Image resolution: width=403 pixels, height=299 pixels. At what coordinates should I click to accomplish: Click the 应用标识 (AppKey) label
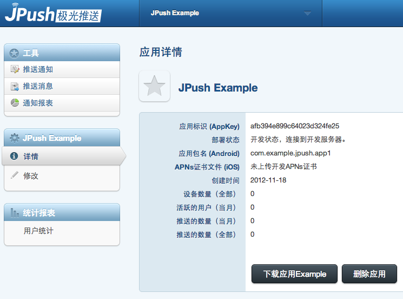209,127
